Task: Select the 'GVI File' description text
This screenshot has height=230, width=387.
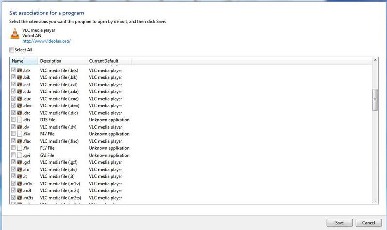Action: click(47, 155)
